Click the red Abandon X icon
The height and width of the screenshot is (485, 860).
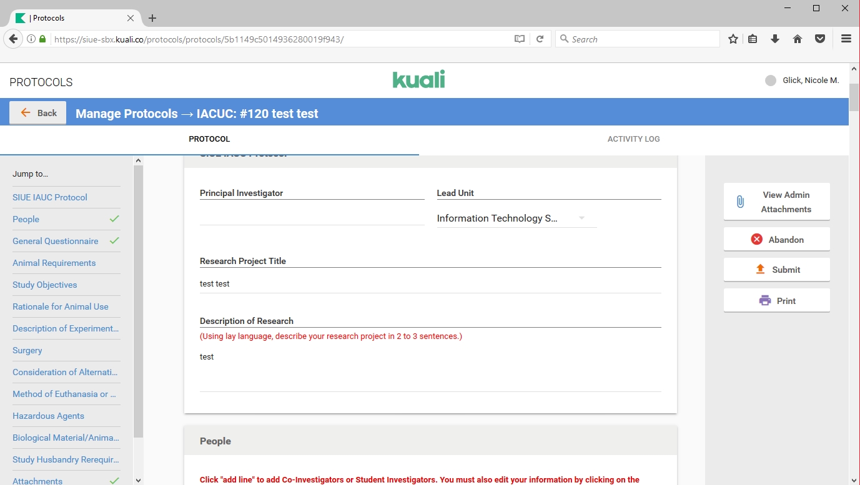pos(756,239)
